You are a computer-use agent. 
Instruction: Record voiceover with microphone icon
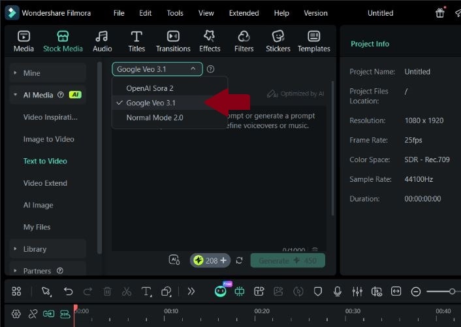point(338,291)
